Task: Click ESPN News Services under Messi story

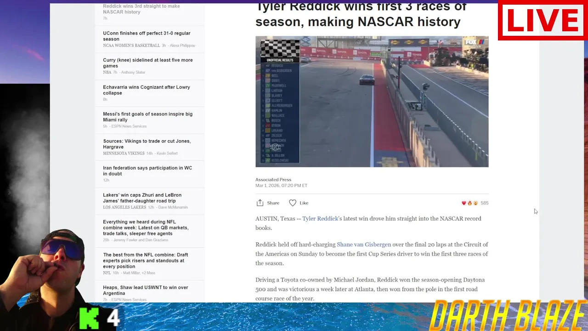Action: pos(129,126)
